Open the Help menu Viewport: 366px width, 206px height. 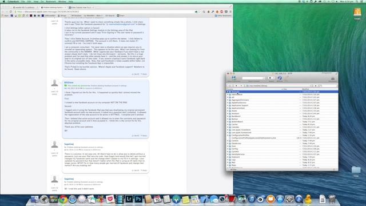(x=71, y=1)
